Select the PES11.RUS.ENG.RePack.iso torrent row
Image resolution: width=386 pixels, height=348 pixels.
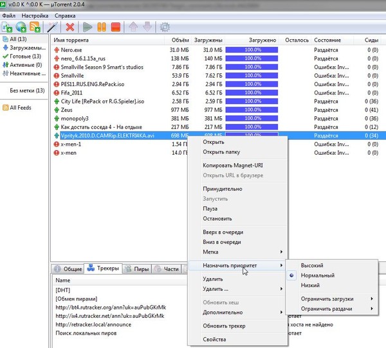tap(218, 84)
